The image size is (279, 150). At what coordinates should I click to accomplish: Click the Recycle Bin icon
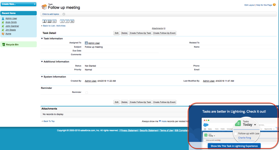3,45
